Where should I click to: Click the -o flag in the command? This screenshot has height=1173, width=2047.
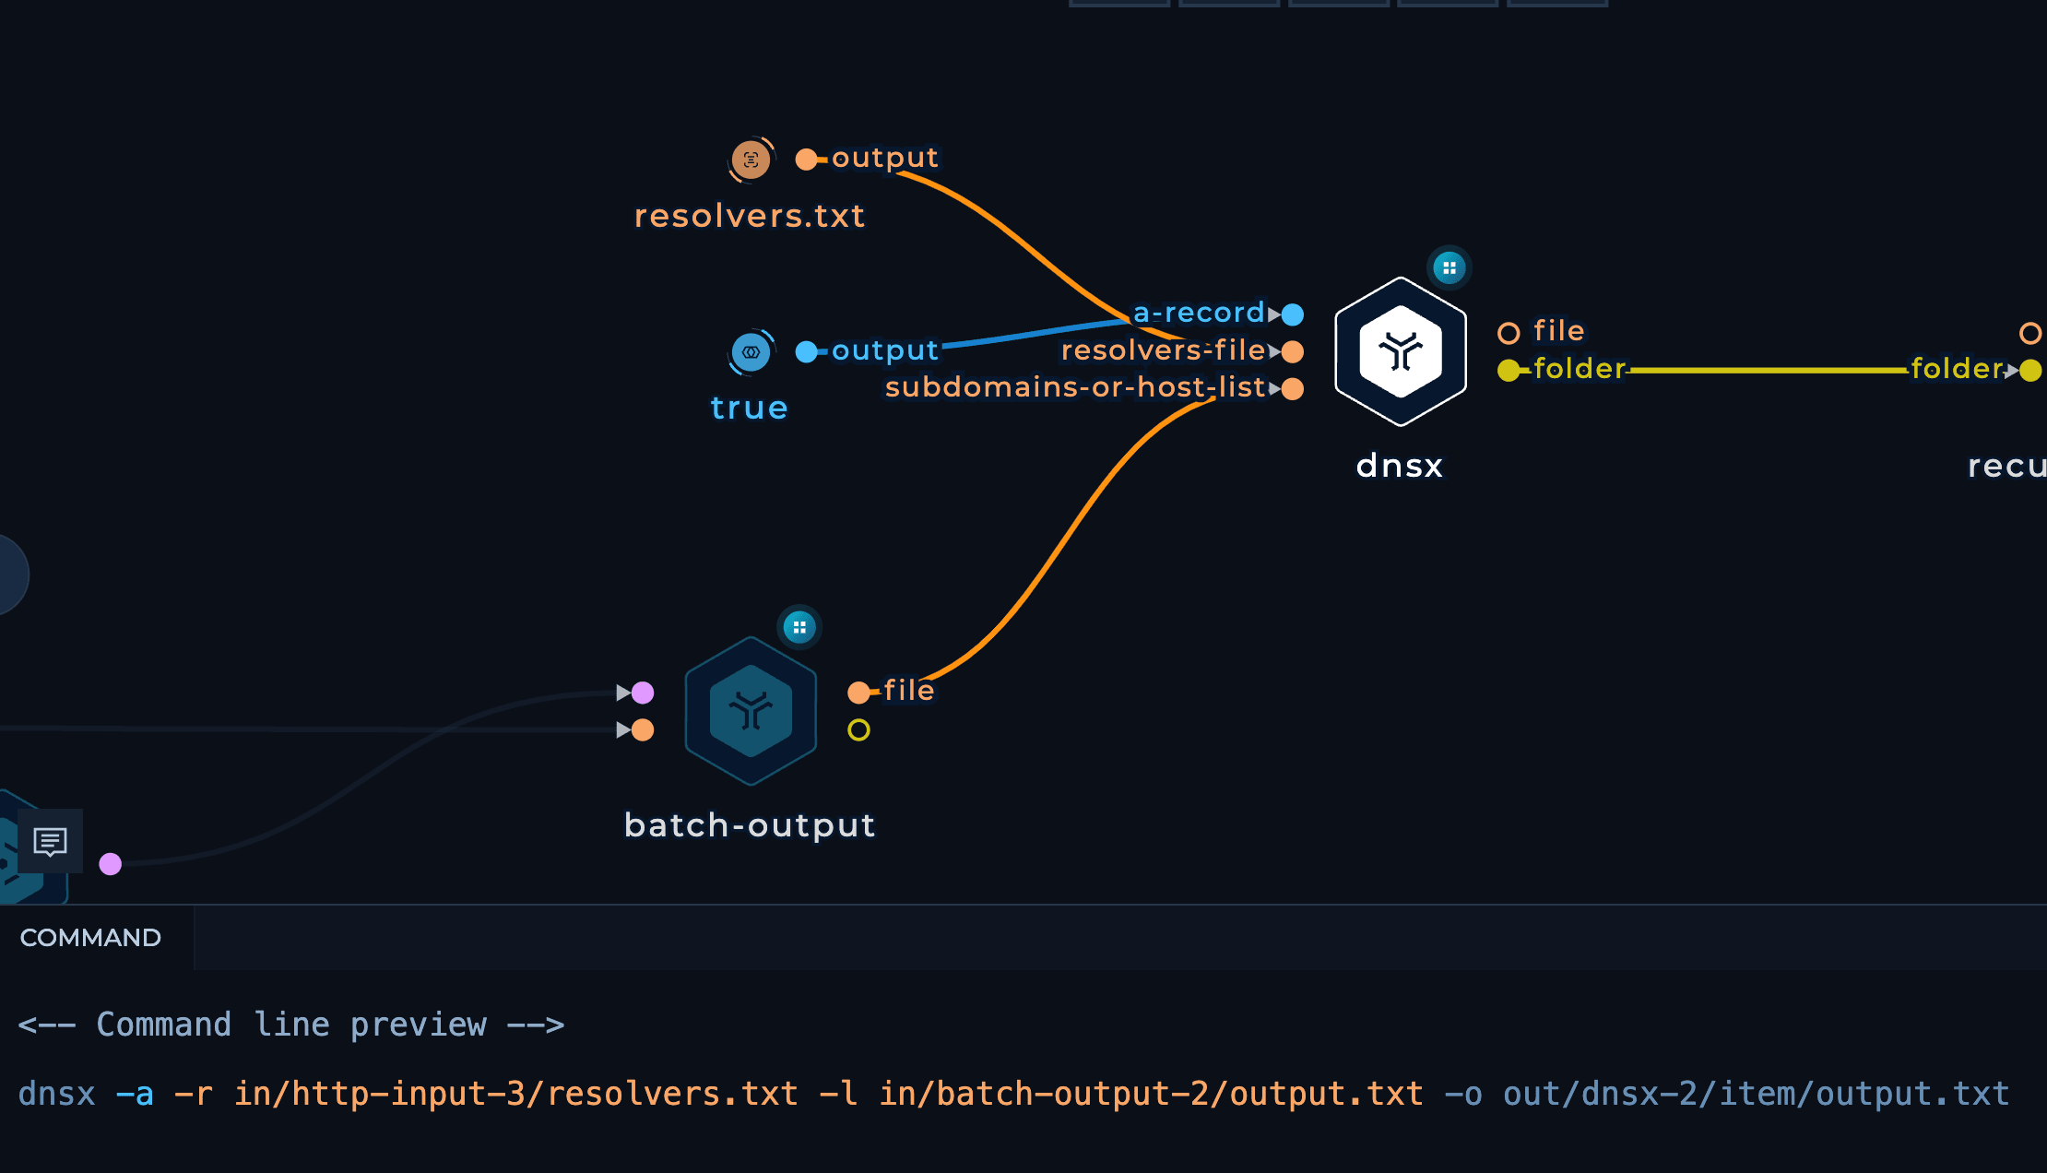coord(1464,1094)
